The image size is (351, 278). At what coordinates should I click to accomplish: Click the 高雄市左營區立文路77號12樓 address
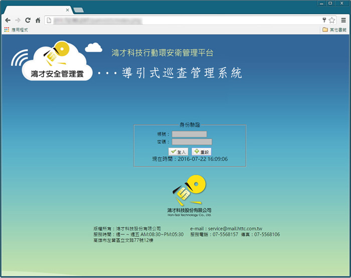(123, 240)
